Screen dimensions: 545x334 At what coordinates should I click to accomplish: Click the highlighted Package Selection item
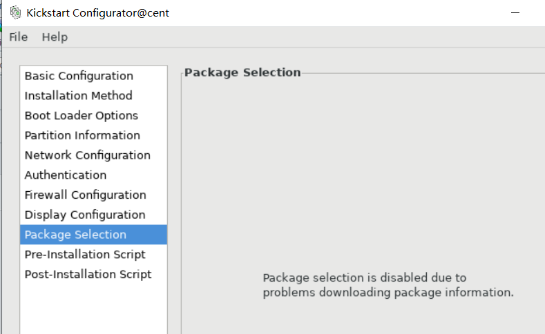(93, 235)
